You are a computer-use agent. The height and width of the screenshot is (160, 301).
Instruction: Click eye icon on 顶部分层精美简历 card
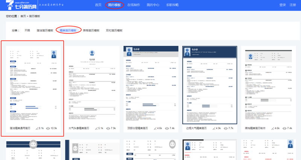(x=167, y=128)
